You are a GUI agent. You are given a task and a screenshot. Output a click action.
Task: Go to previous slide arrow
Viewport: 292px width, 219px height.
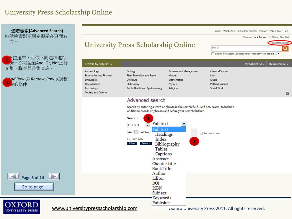tap(13, 176)
